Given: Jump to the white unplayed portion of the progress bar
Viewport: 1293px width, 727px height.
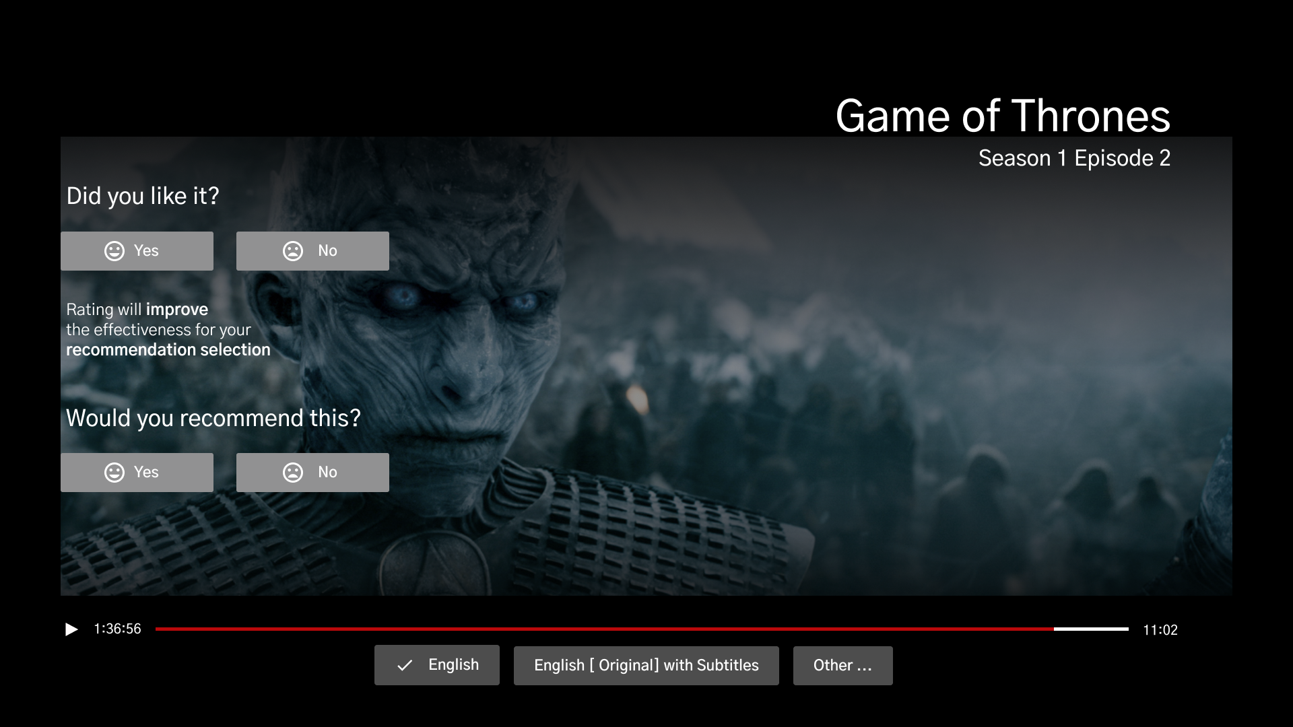Looking at the screenshot, I should (1091, 629).
